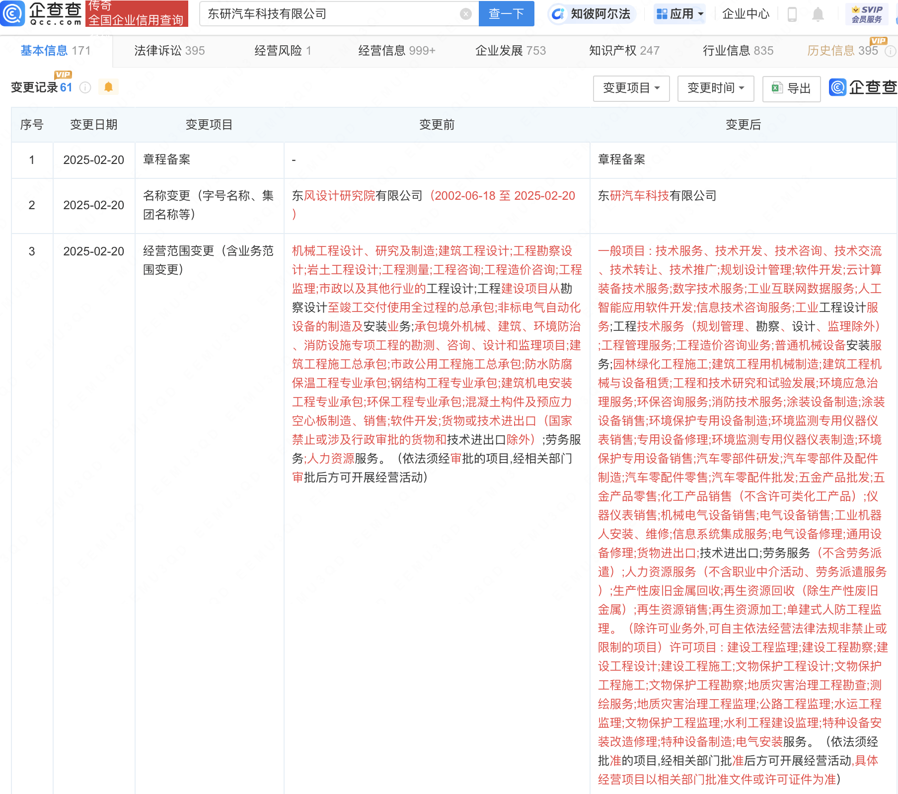Click the 2025-02-20 date in row 1

coord(93,160)
